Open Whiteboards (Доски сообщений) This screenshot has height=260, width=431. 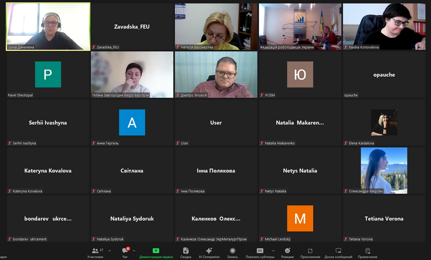[338, 252]
